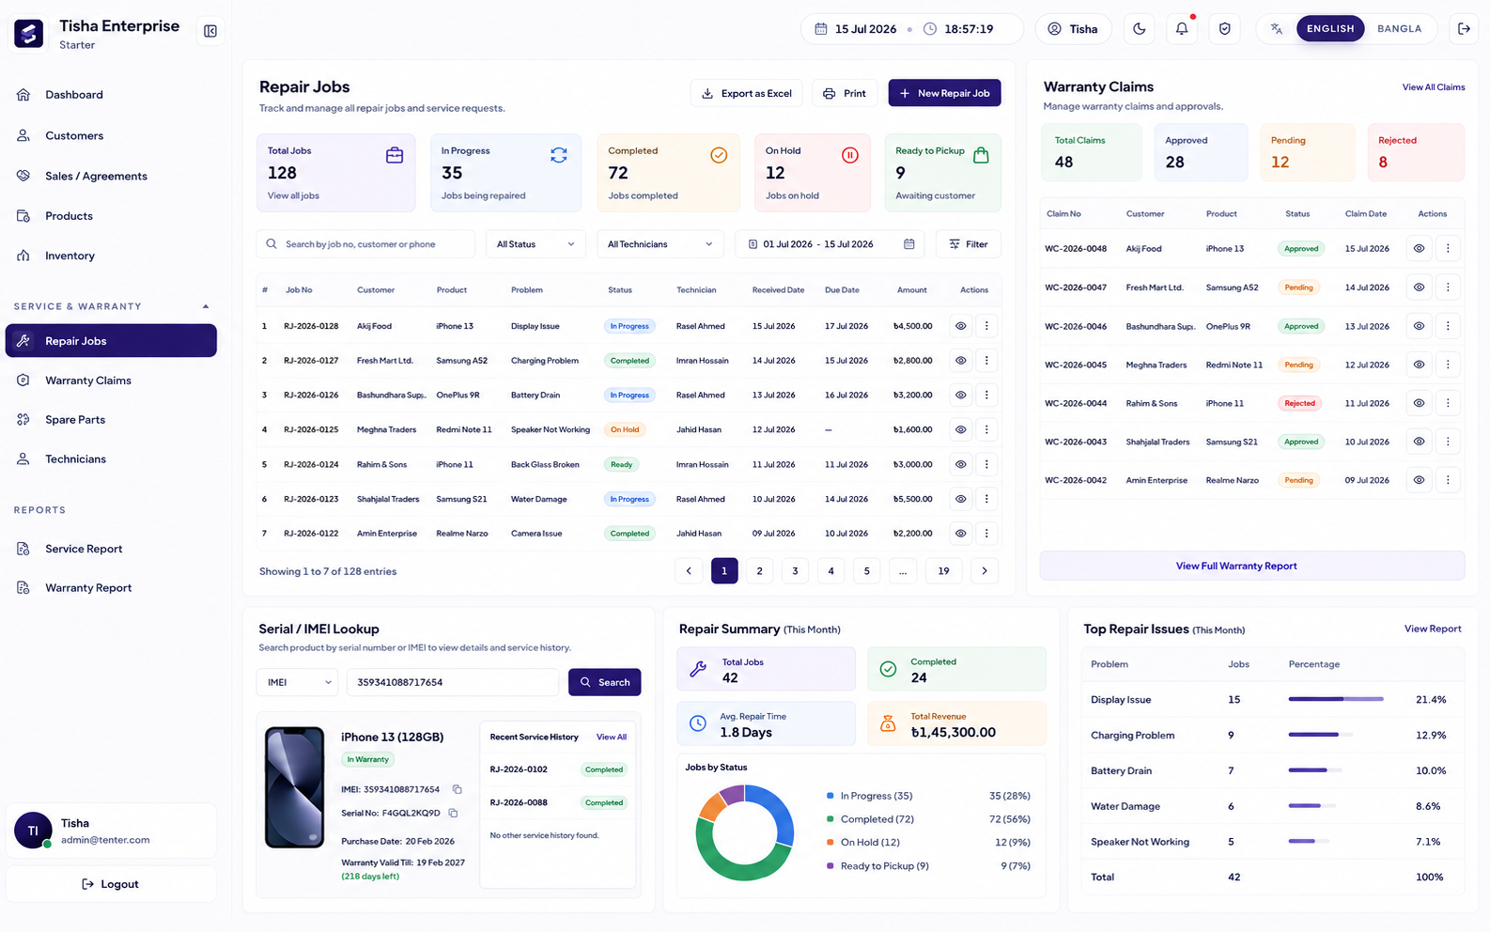Image resolution: width=1490 pixels, height=932 pixels.
Task: Open the notifications bell
Action: click(1182, 28)
